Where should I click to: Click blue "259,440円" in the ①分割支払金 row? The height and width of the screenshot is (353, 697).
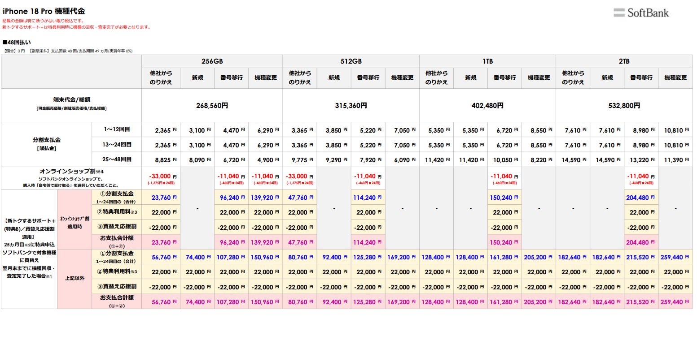point(675,257)
